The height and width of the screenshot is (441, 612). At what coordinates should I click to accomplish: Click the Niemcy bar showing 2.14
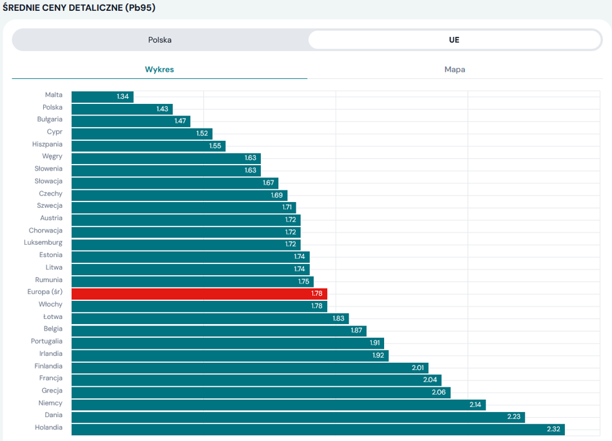coord(279,405)
